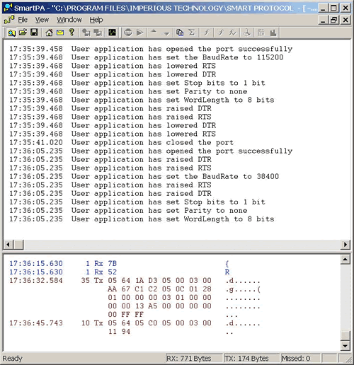This screenshot has height=365, width=354.
Task: Click the black waveform monitor icon
Action: tap(112, 33)
